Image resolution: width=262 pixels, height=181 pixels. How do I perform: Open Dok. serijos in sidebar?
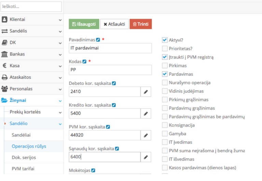24,158
